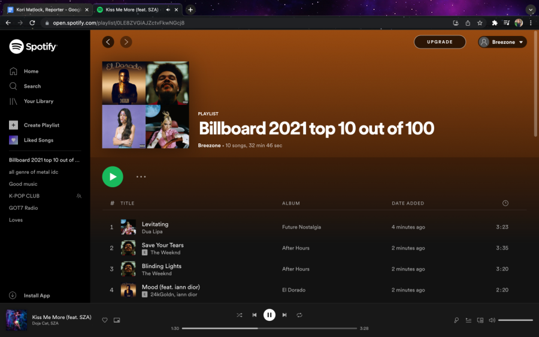
Task: Open Search in the sidebar
Action: pos(32,86)
